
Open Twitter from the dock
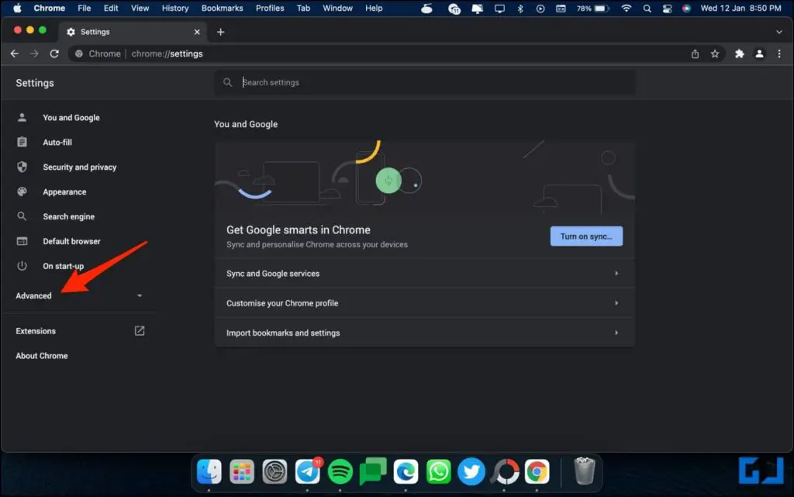click(471, 471)
